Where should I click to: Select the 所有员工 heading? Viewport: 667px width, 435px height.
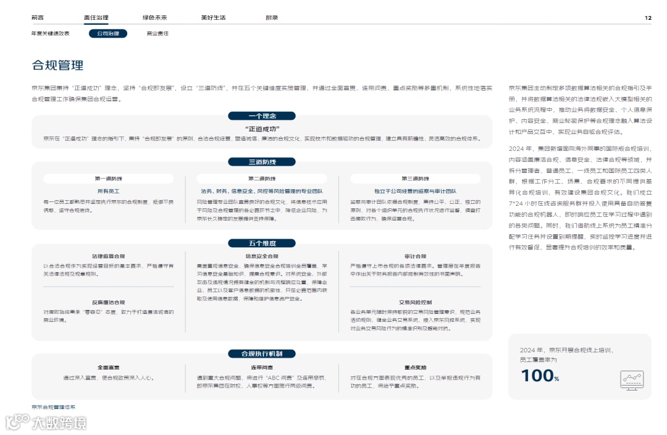109,191
